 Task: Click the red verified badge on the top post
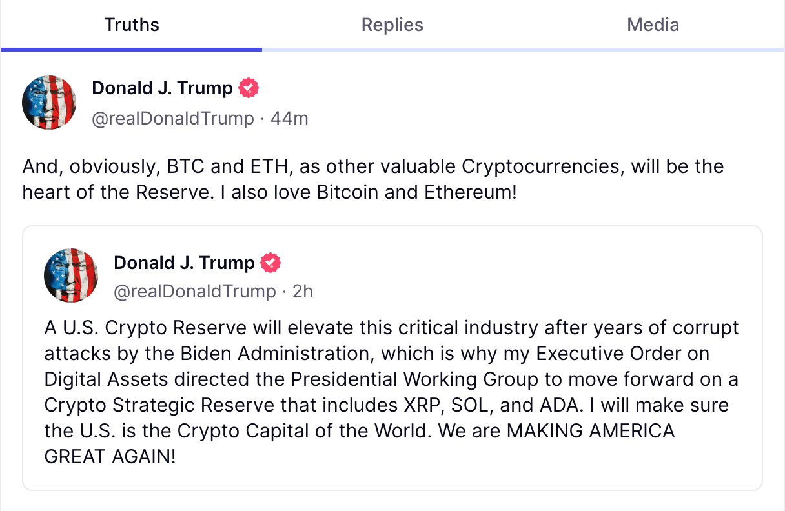pos(249,88)
